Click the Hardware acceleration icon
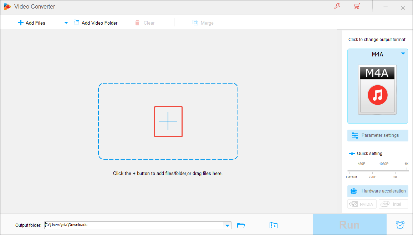 (x=353, y=191)
